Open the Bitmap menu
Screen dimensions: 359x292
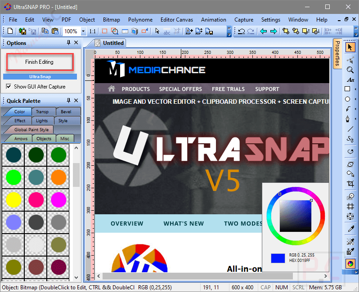pyautogui.click(x=112, y=20)
